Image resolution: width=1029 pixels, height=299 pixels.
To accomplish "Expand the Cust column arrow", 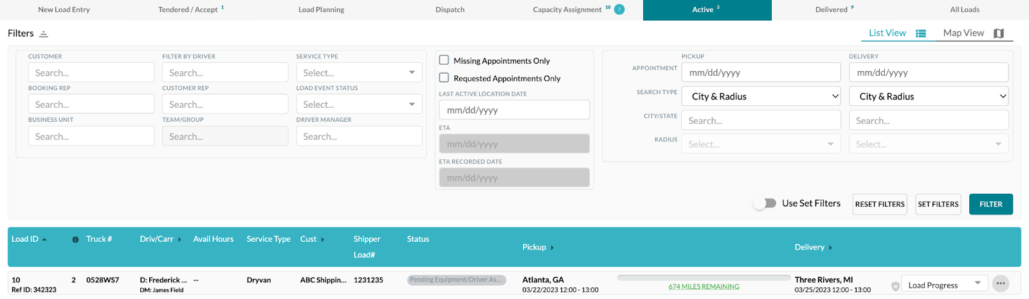I will 323,240.
